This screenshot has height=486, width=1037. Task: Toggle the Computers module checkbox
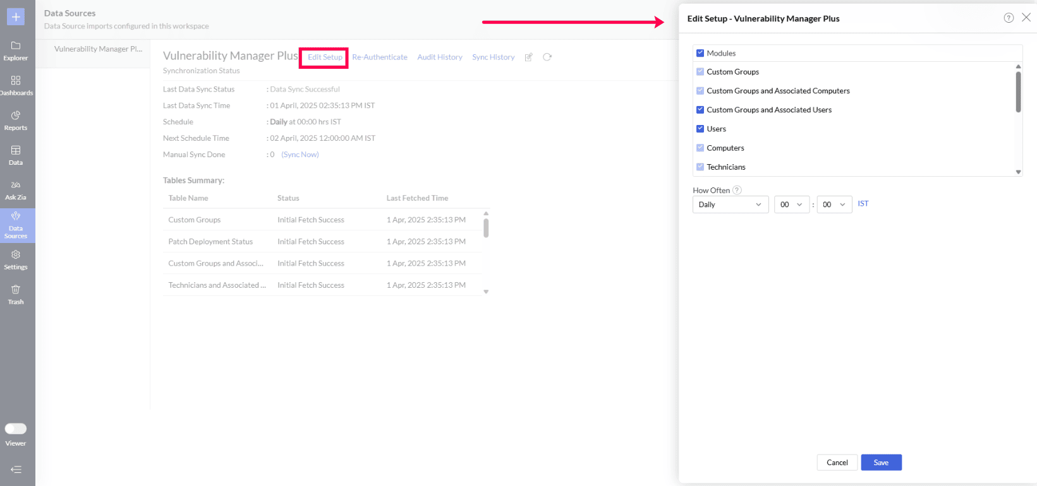[700, 148]
